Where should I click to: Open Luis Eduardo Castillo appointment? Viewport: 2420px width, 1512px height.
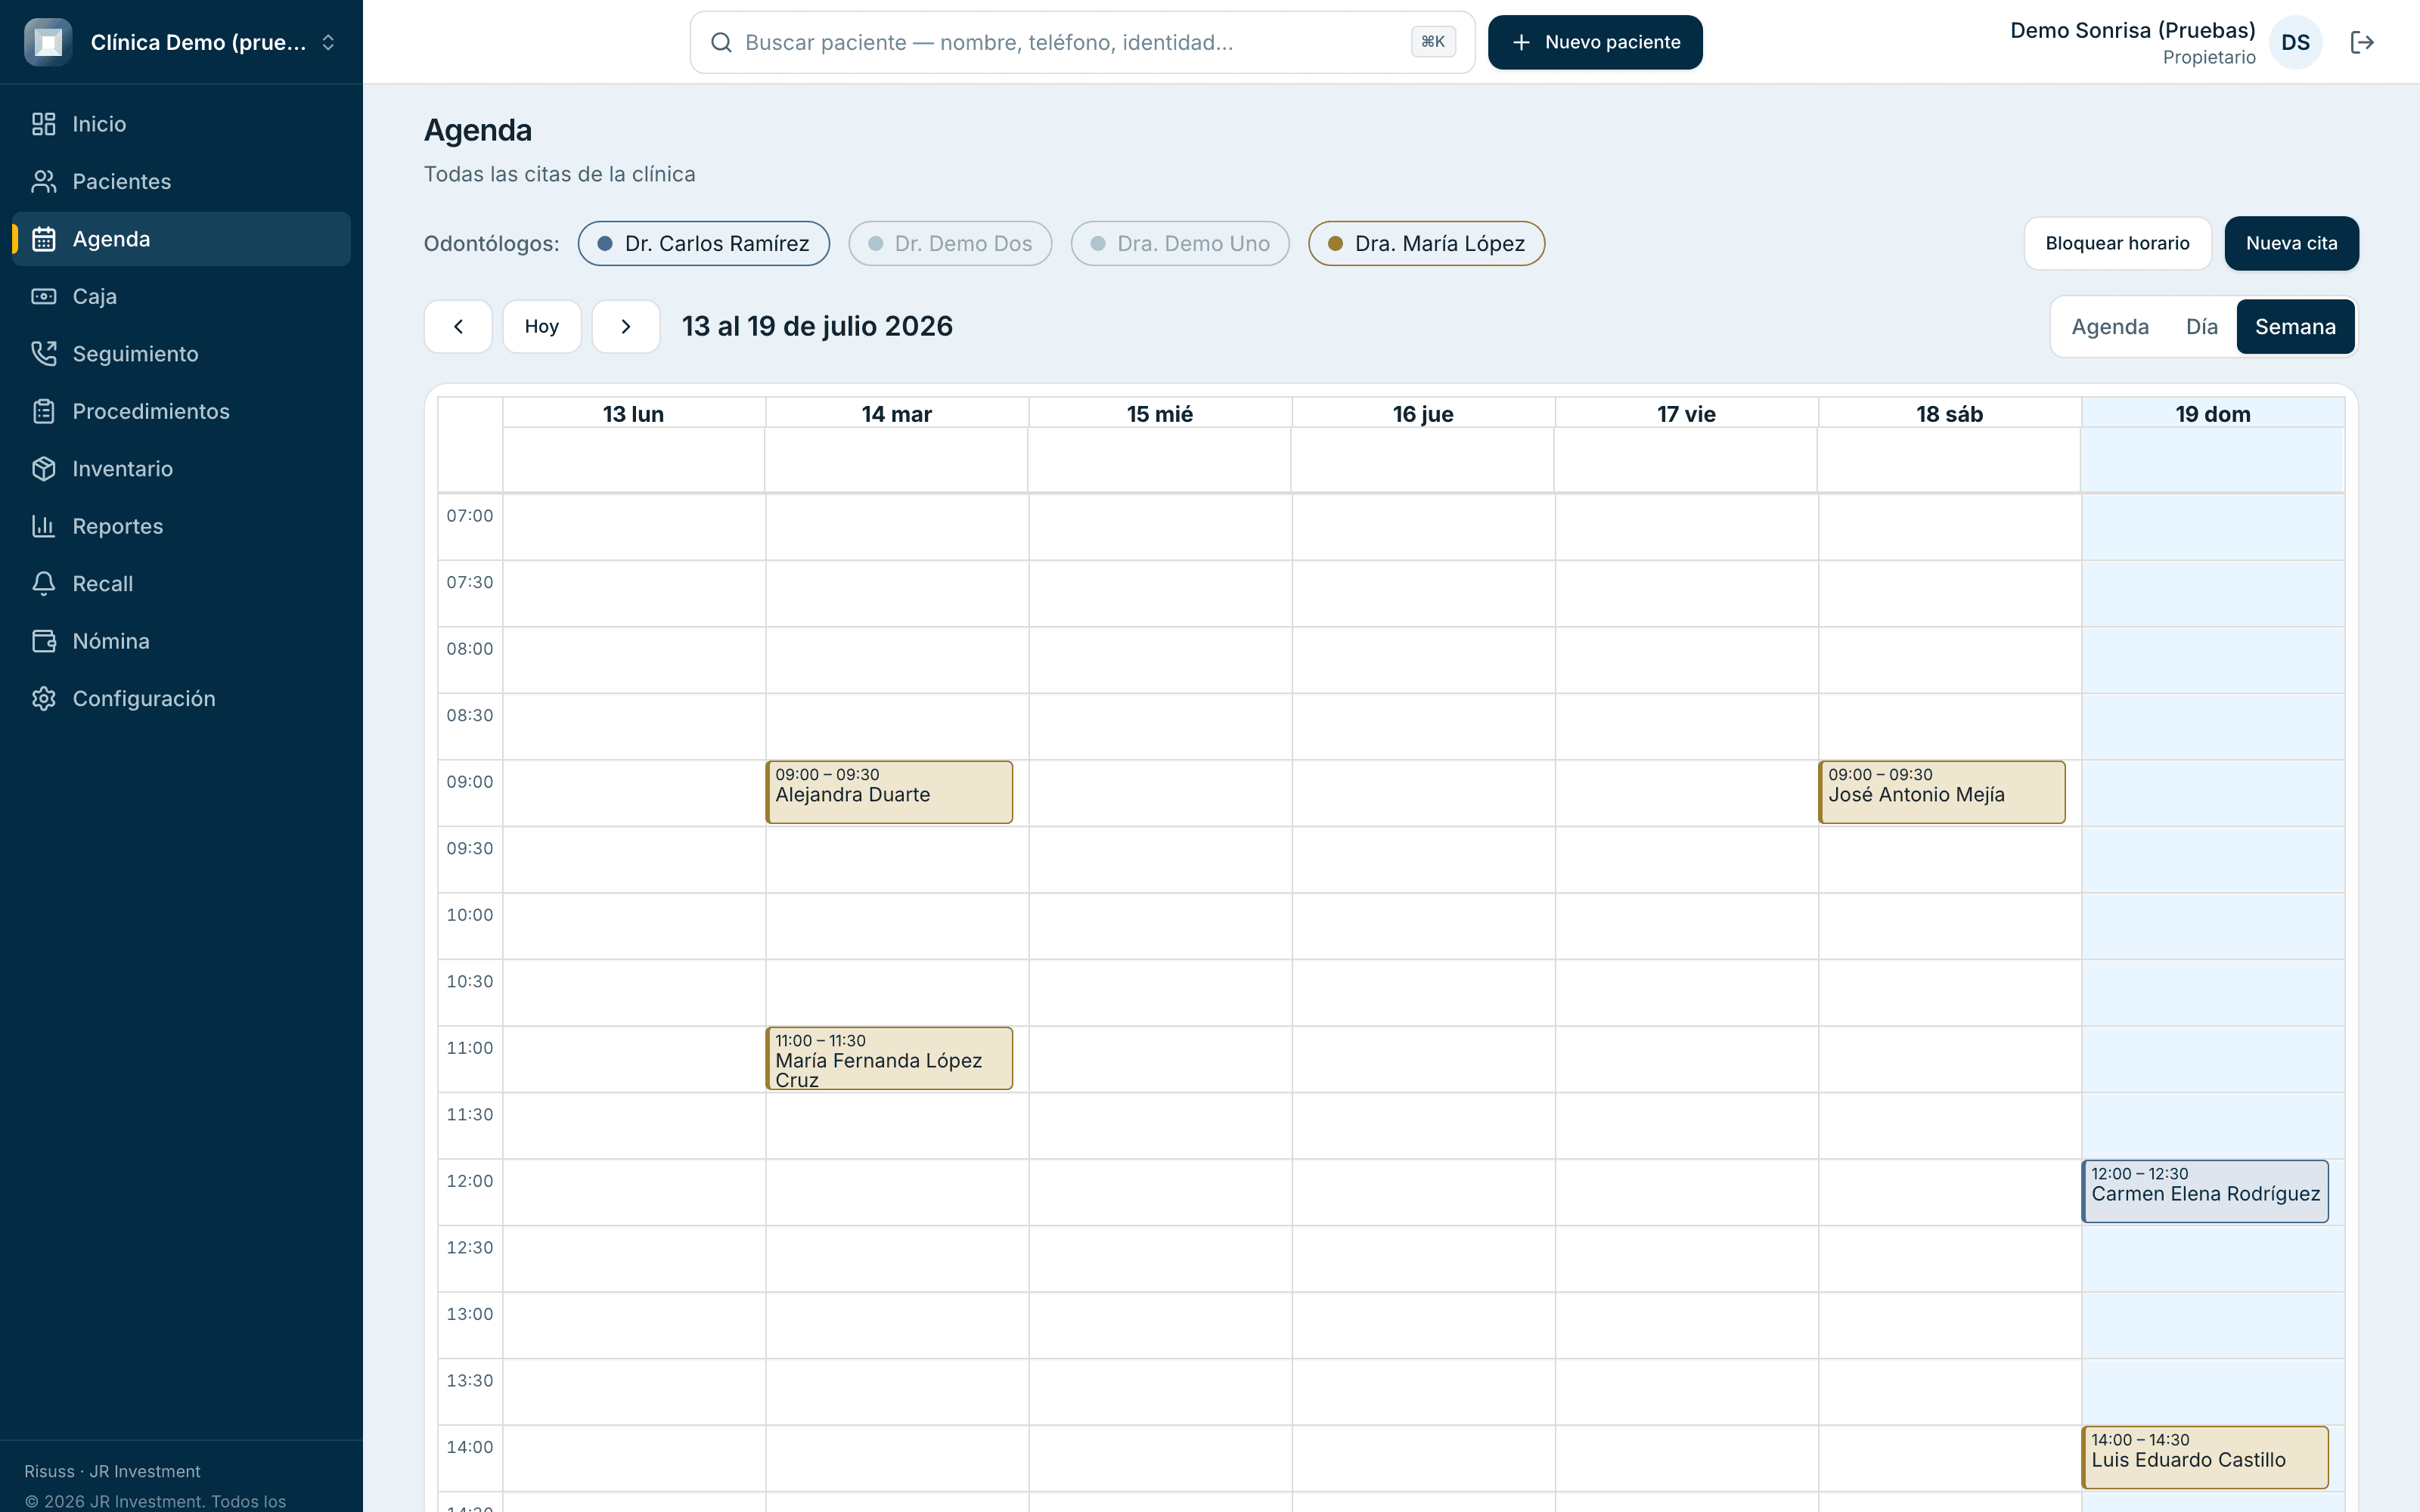(2205, 1457)
